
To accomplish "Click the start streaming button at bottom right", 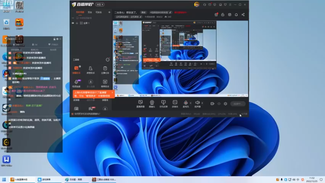I will click(238, 104).
